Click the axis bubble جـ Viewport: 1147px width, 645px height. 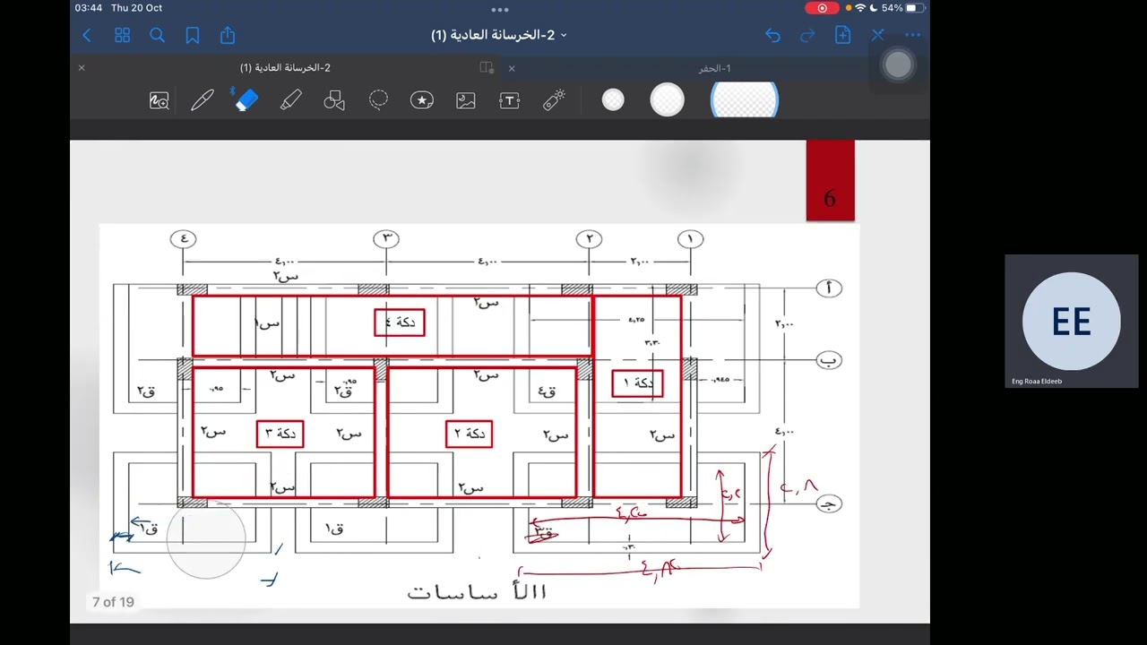829,504
